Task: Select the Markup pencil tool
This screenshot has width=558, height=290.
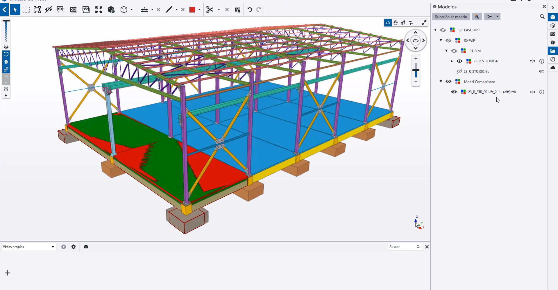Action: [x=169, y=10]
